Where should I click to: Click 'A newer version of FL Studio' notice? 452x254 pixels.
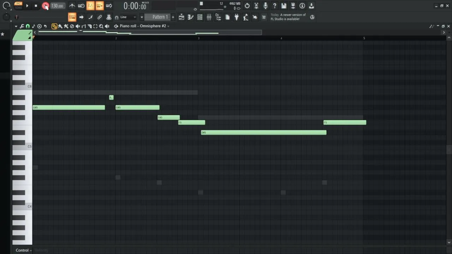click(288, 17)
